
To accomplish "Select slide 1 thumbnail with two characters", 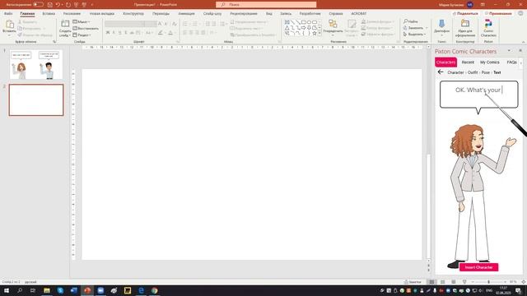I will click(36, 65).
